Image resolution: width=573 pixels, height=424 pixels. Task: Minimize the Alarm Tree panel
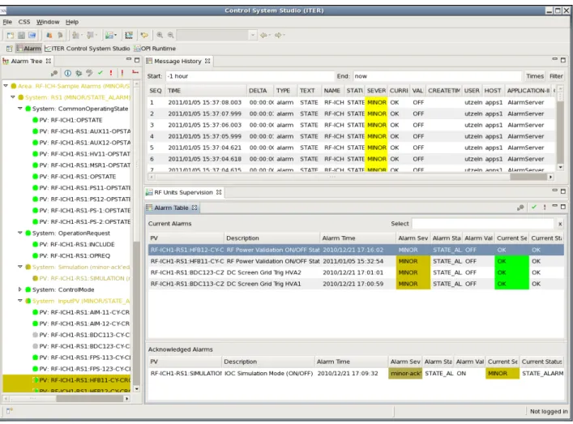(x=129, y=59)
